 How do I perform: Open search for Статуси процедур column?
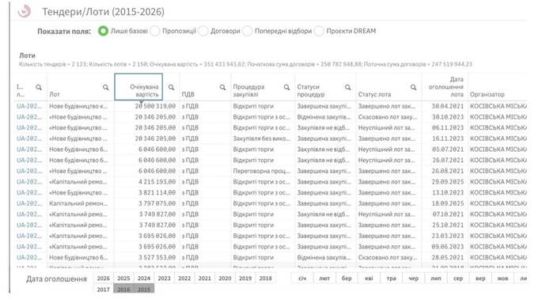348,88
